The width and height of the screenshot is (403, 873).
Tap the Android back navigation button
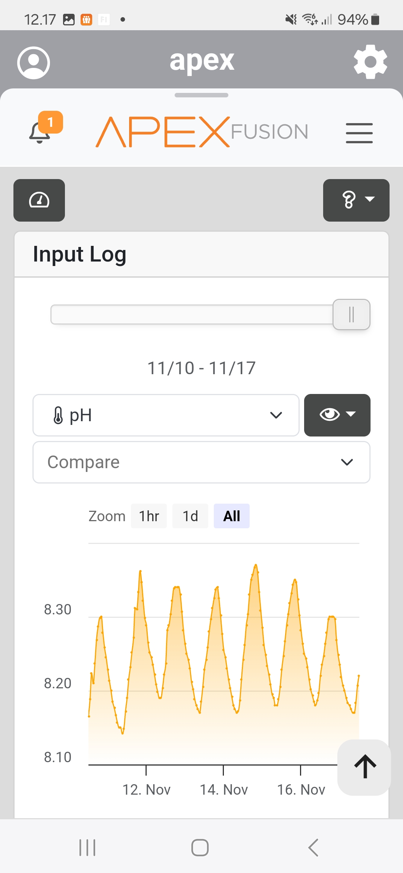313,848
